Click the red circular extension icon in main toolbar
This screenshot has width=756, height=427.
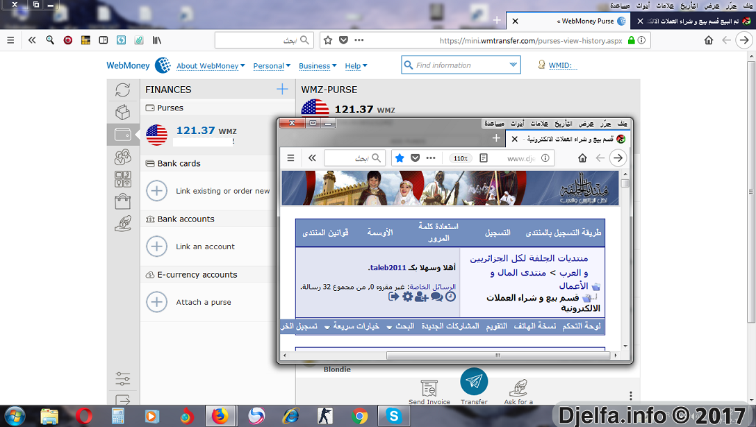click(68, 40)
